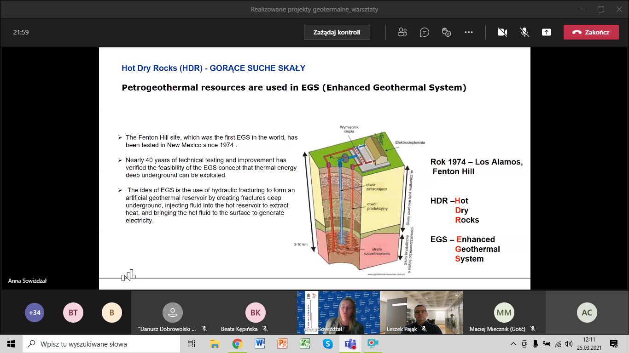629x353 pixels.
Task: Open Microsoft Word from the taskbar
Action: point(260,344)
